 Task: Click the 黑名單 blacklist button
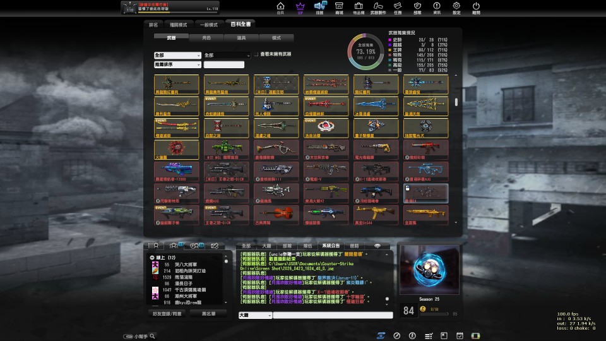pyautogui.click(x=209, y=313)
